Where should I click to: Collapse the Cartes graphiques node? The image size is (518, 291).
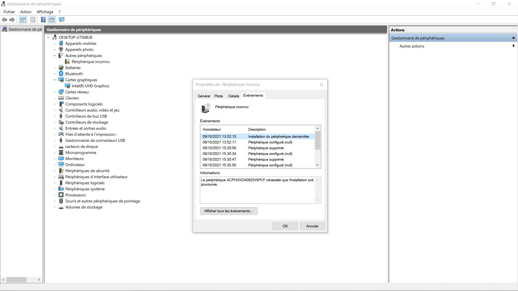coord(54,80)
